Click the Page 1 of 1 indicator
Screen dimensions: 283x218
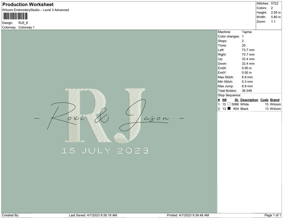pos(273,215)
